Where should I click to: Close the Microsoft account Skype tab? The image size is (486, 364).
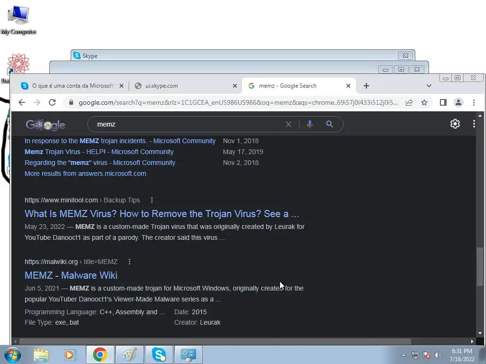pyautogui.click(x=121, y=86)
